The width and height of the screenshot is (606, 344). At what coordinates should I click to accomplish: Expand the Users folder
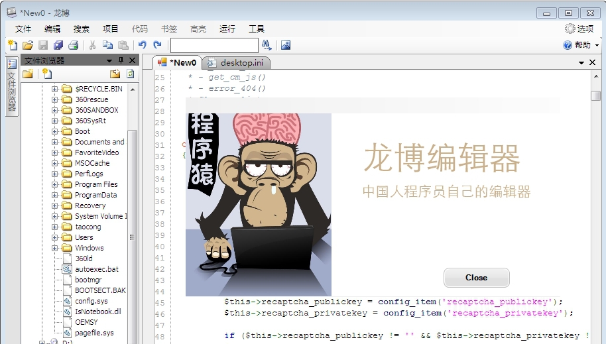[54, 237]
